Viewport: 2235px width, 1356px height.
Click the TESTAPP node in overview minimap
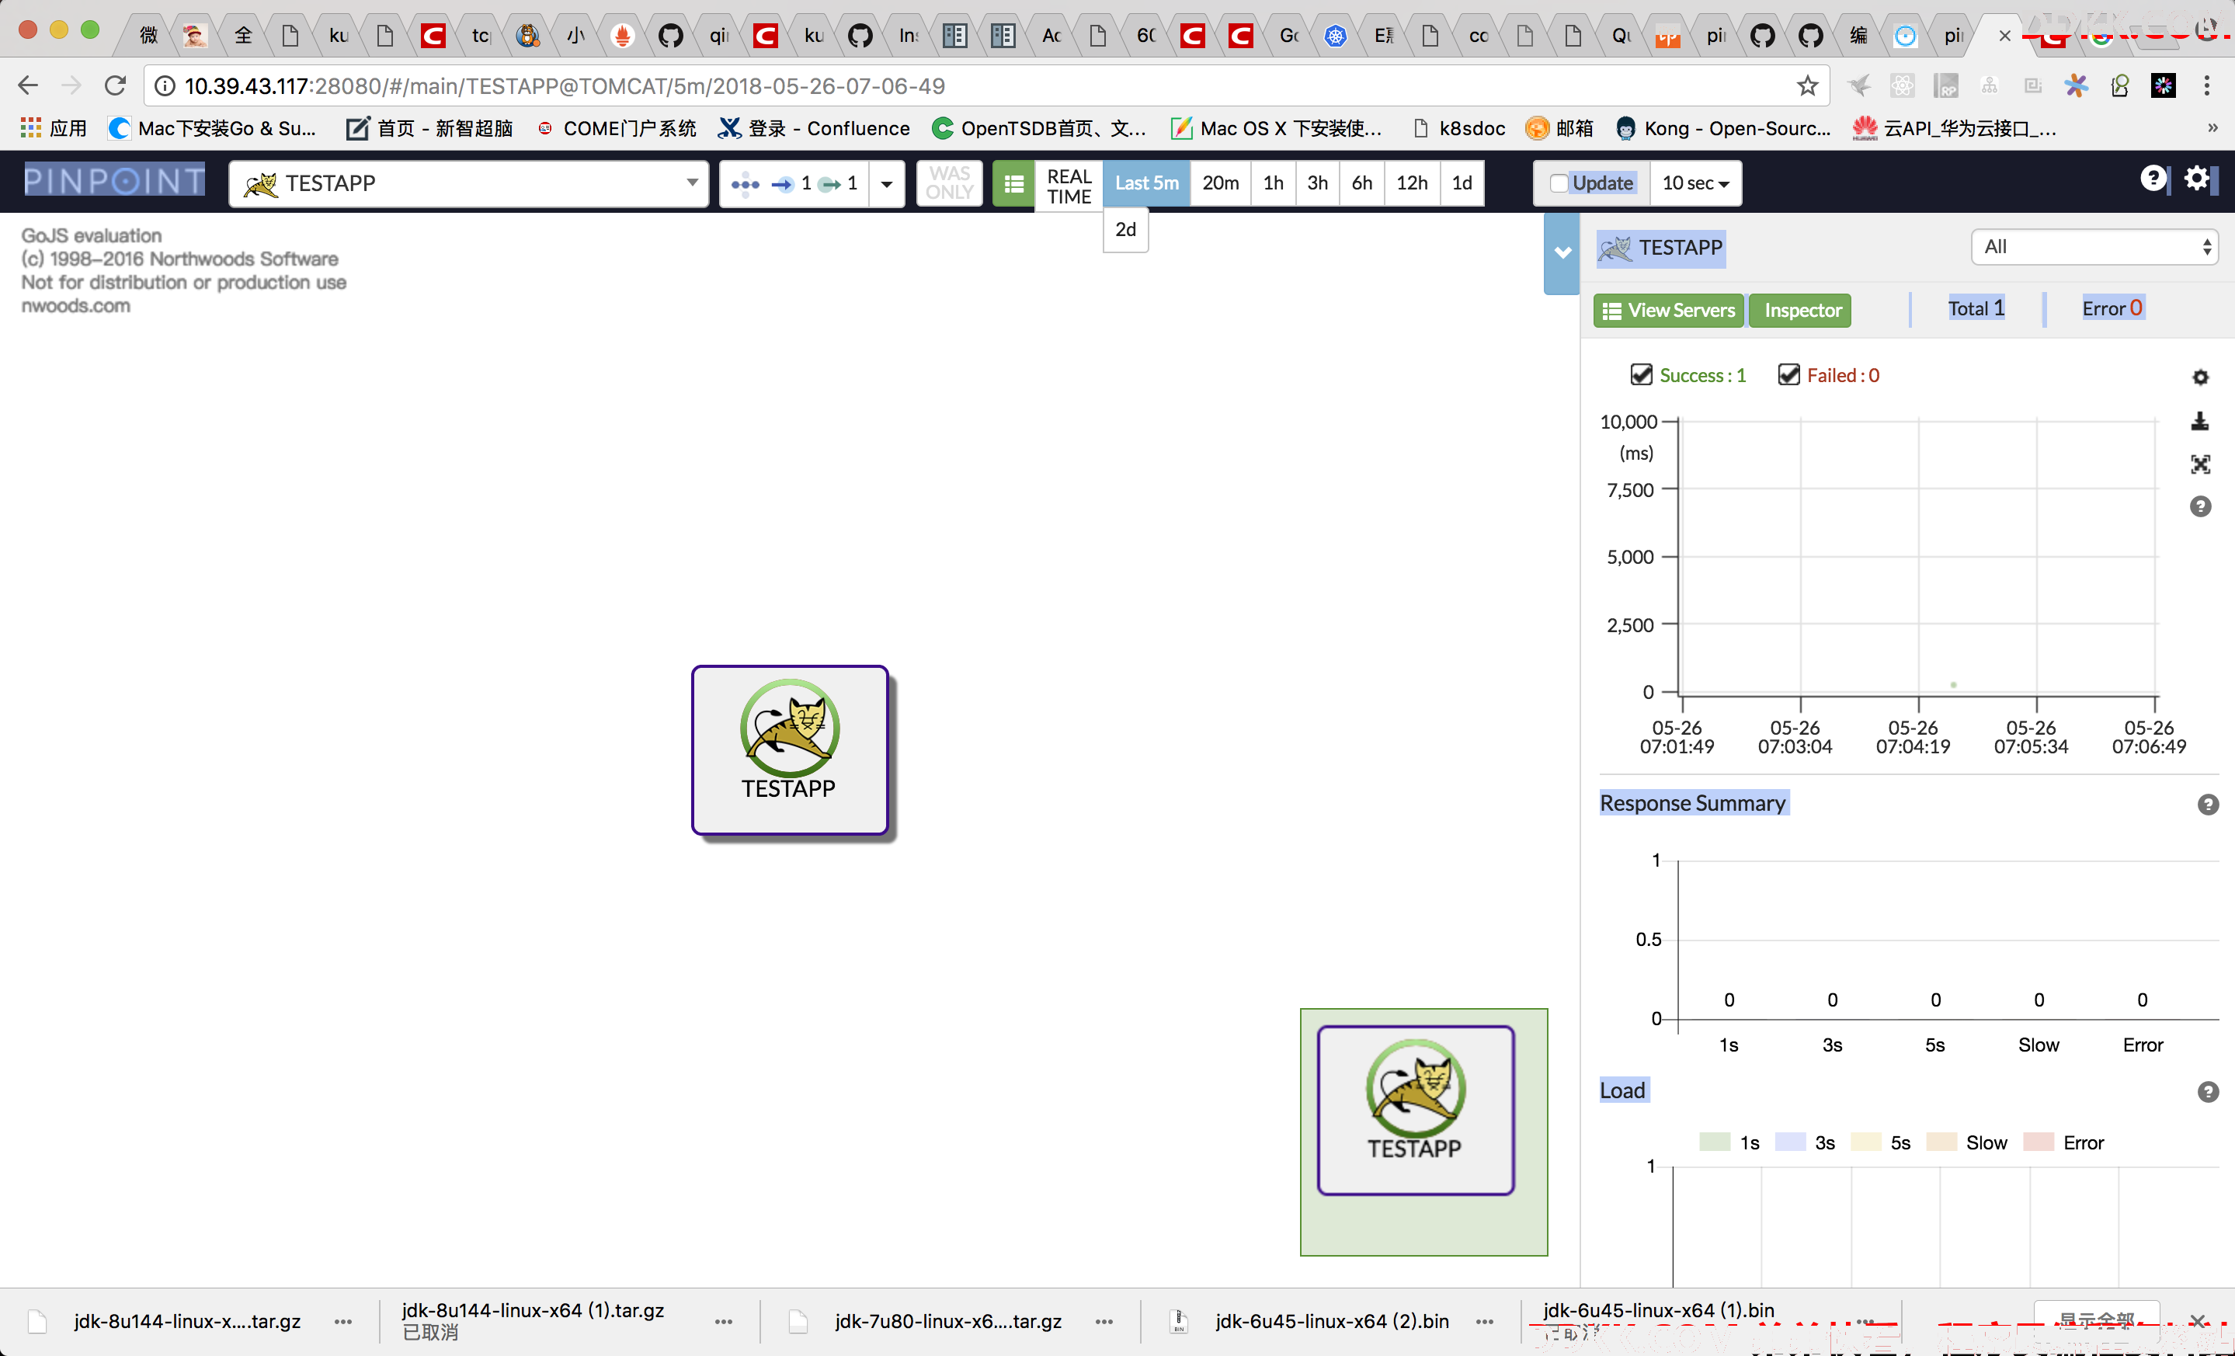click(1415, 1111)
